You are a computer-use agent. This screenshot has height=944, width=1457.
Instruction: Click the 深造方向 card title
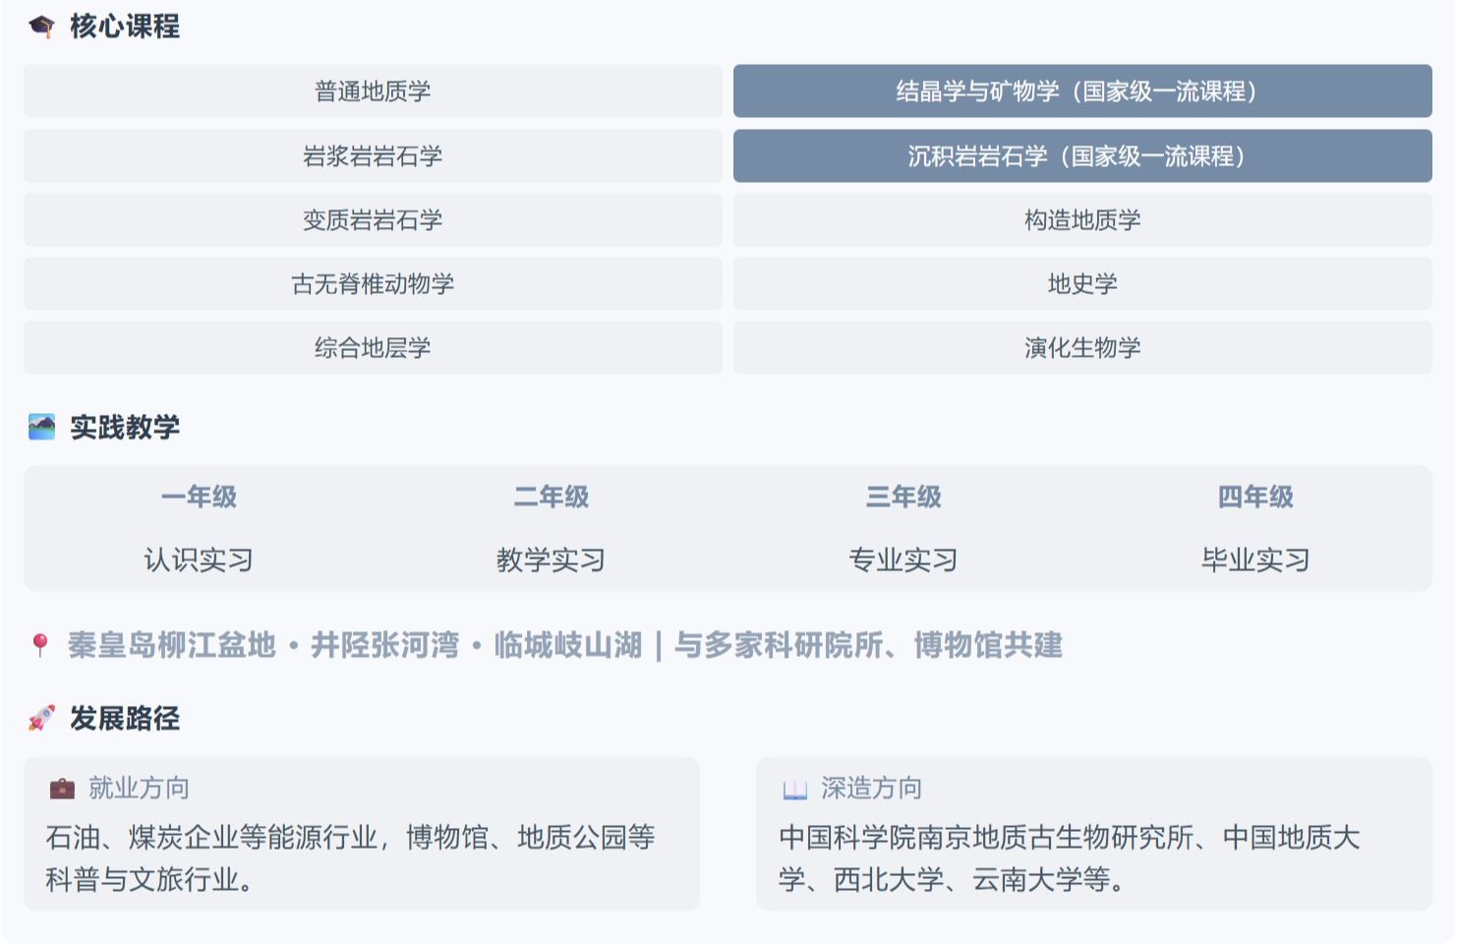[872, 789]
